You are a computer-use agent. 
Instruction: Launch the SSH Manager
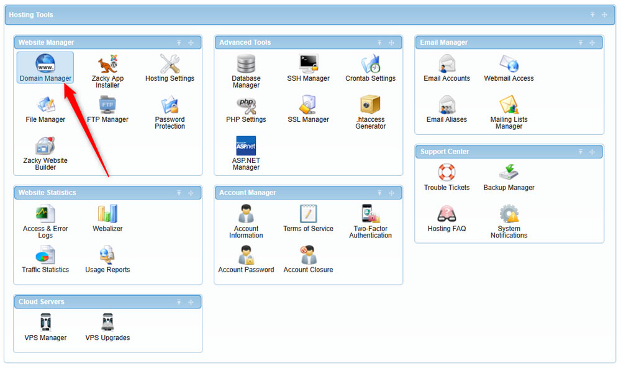(x=308, y=65)
